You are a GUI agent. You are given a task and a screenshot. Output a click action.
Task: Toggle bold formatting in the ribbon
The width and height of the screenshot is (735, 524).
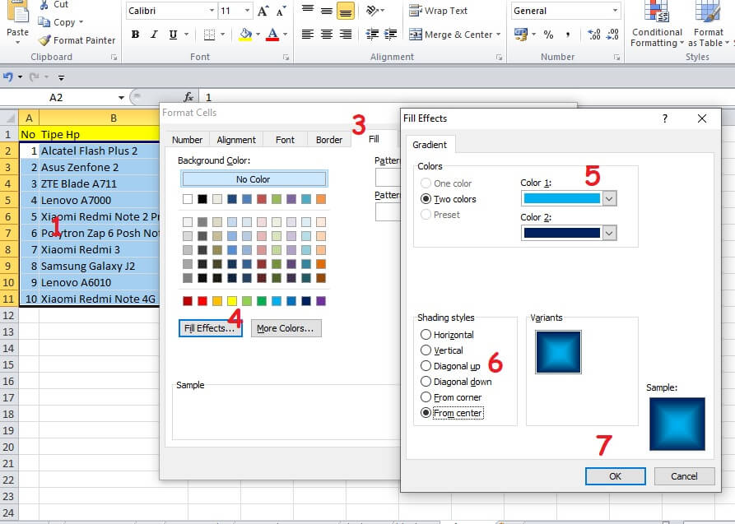136,35
